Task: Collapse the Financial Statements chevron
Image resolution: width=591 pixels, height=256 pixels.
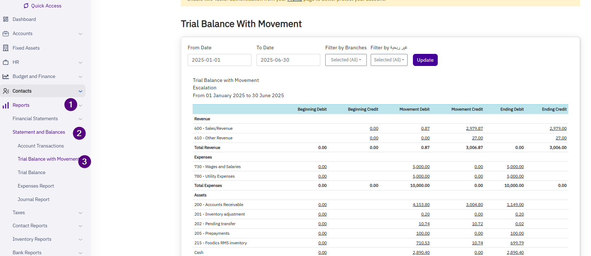Action: (81, 119)
